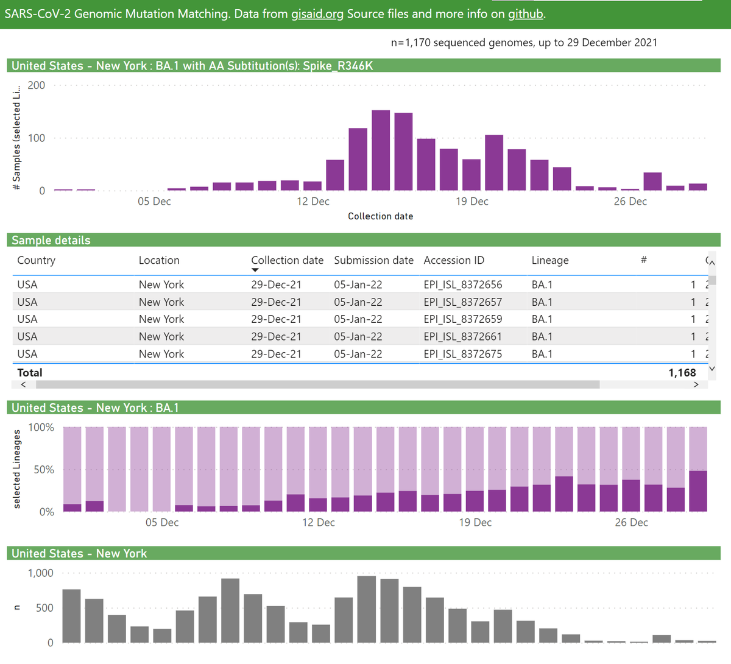Click the table scroll-up arrow
731x664 pixels.
712,262
